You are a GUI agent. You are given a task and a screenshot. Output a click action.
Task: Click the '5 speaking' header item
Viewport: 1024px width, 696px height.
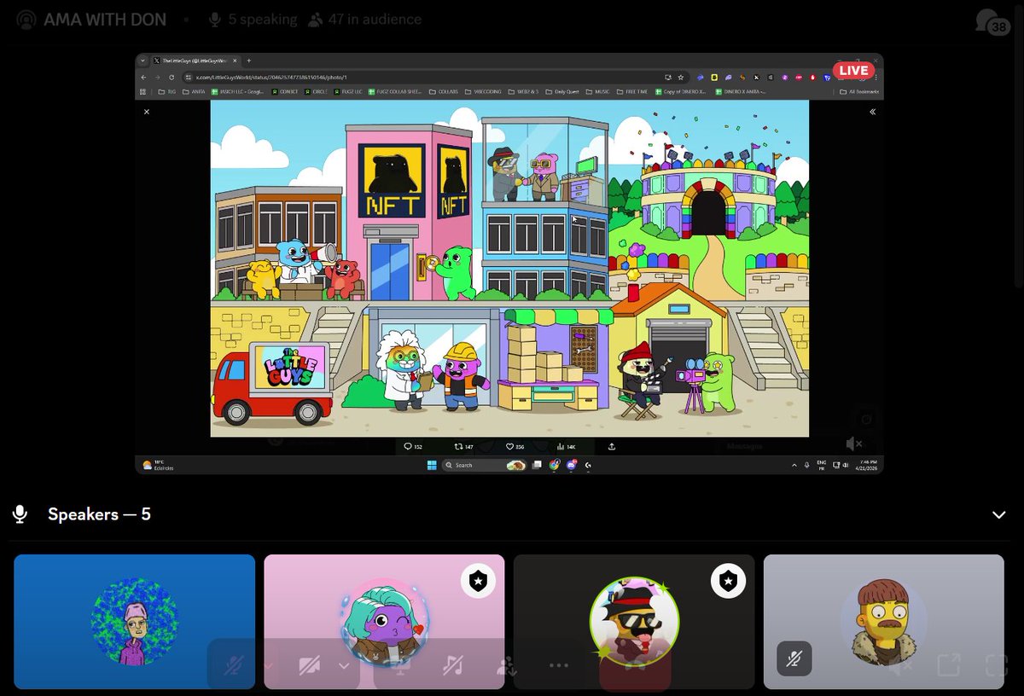[x=253, y=19]
